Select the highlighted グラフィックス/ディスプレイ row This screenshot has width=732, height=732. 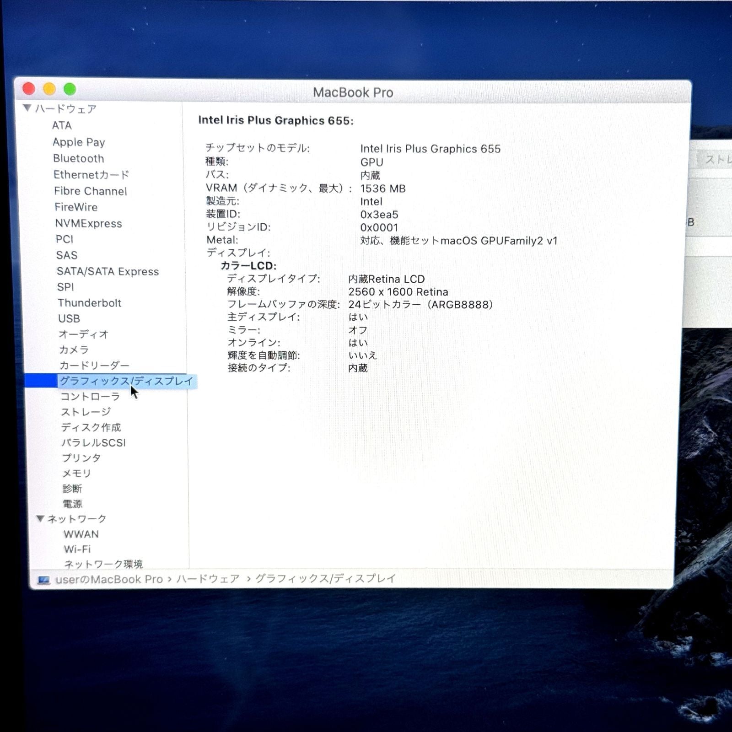pos(111,381)
